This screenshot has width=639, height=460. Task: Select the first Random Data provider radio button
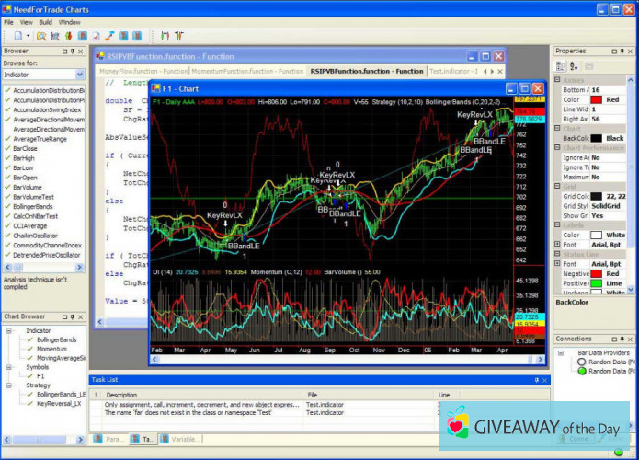click(x=581, y=362)
